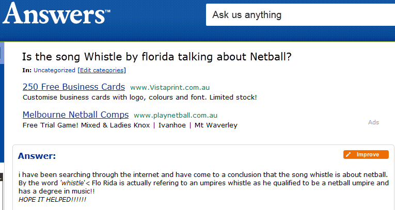Click the 'Answer:' heading
395x210 pixels.
click(x=37, y=156)
